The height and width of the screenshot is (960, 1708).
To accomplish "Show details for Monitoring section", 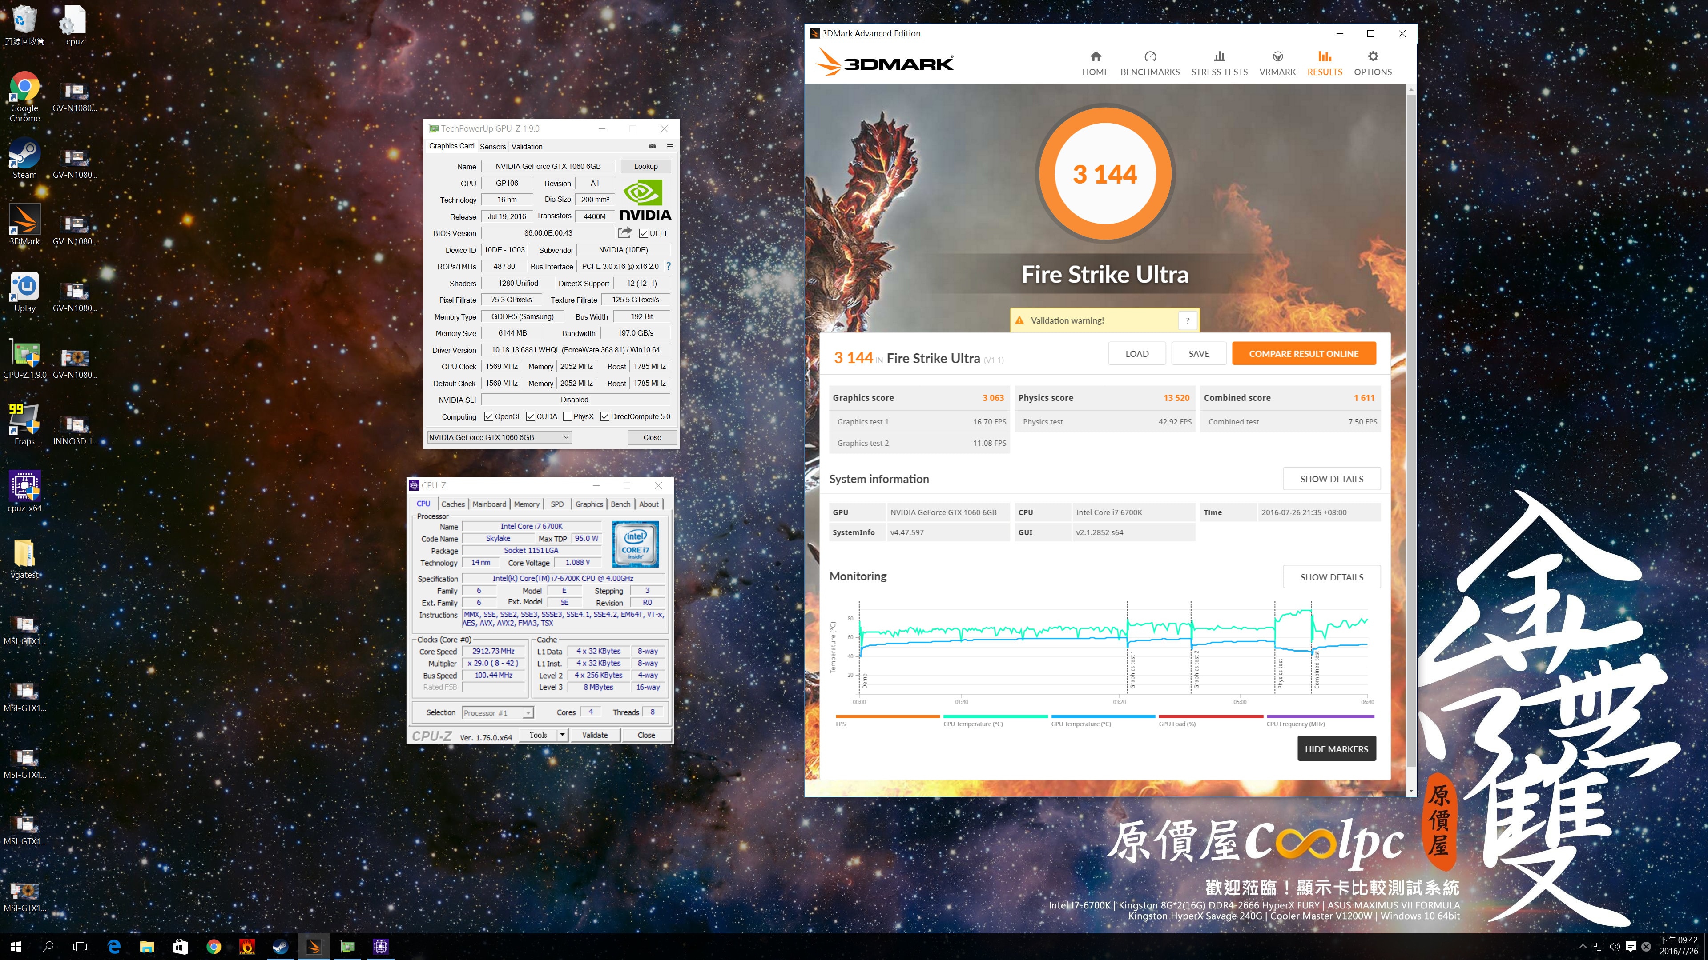I will point(1331,577).
